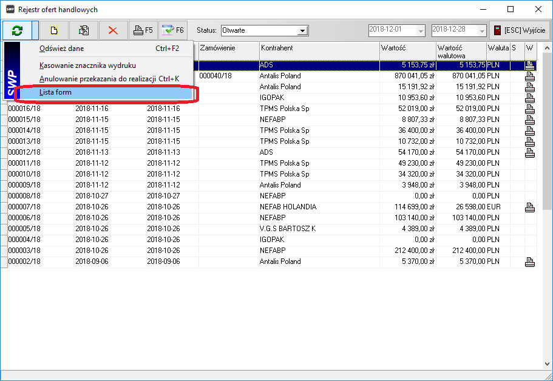Click the printer icon in the ADS row
Viewport: 553px width, 381px height.
pos(530,65)
